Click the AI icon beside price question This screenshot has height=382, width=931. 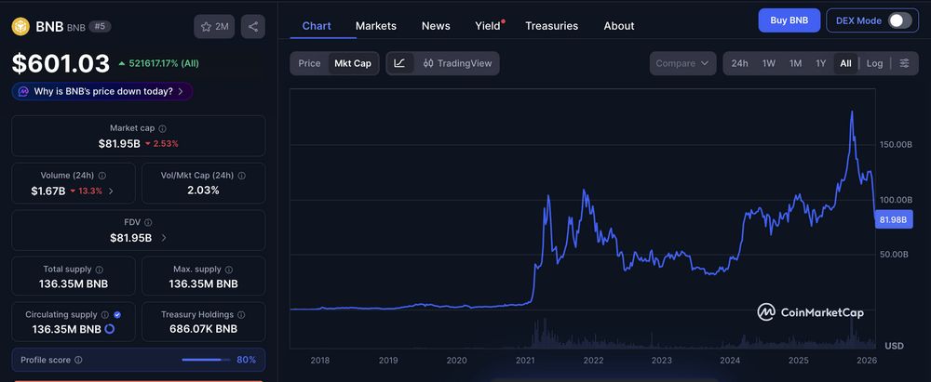tap(24, 91)
